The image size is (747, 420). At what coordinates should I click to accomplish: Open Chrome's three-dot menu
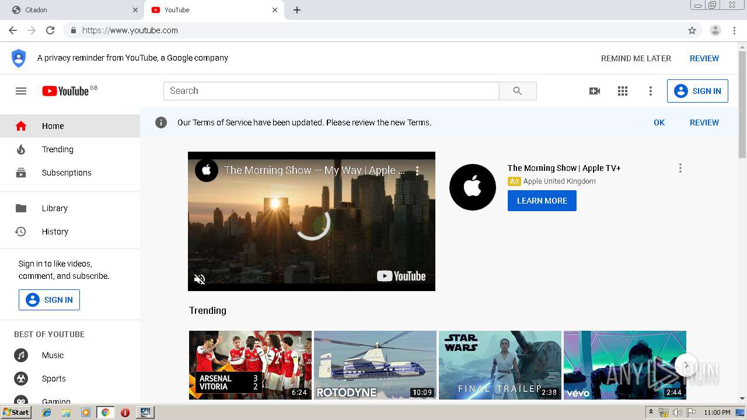coord(735,30)
